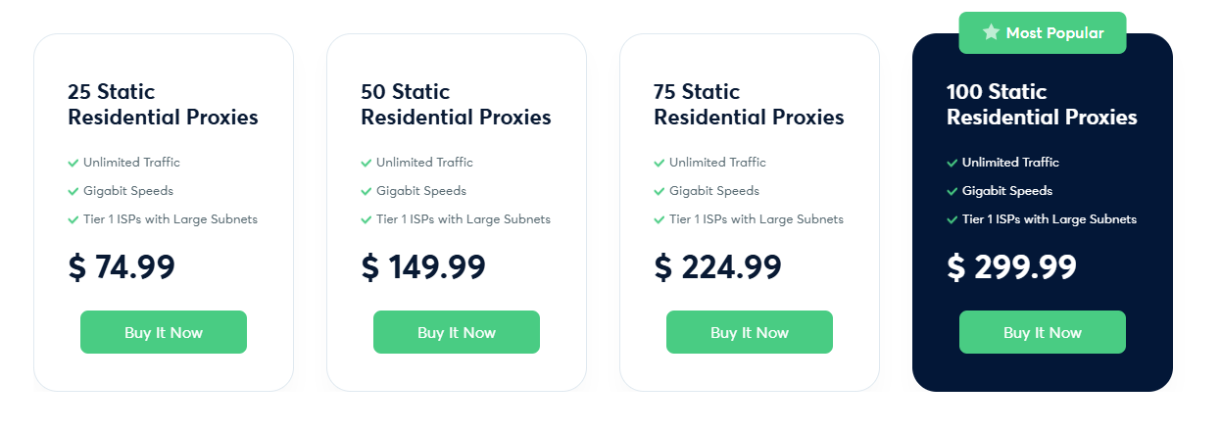
Task: Click Unlimited Traffic checkmark in 25 proxies card
Action: (73, 163)
